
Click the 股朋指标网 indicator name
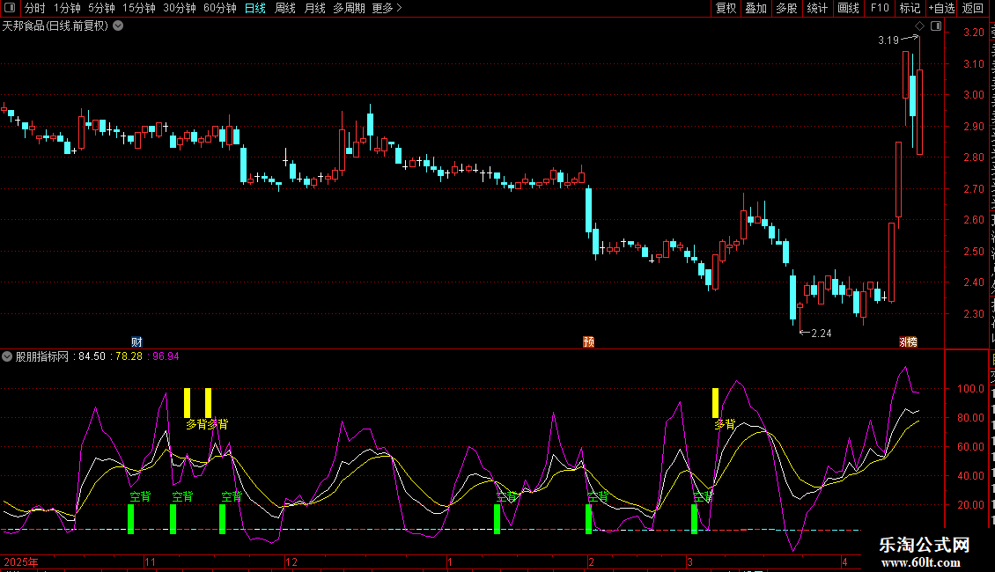(x=42, y=356)
